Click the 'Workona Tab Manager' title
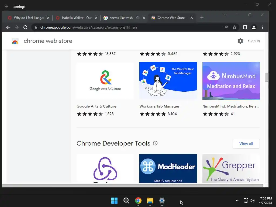The width and height of the screenshot is (276, 207). 160,106
